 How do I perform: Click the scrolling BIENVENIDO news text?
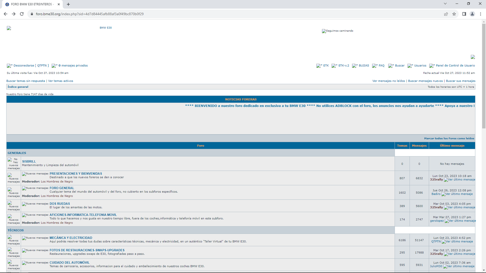[330, 106]
